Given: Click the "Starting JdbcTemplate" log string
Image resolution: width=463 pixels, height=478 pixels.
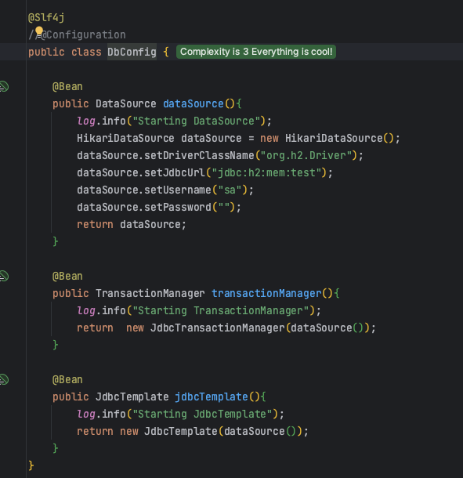Looking at the screenshot, I should [202, 415].
